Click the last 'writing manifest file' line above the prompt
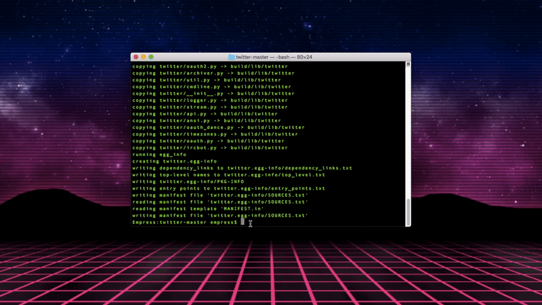The height and width of the screenshot is (305, 542). 220,216
